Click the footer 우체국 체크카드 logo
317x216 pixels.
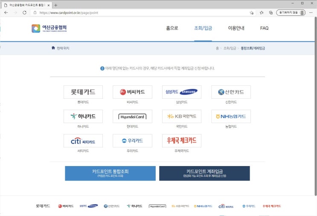coord(272,206)
